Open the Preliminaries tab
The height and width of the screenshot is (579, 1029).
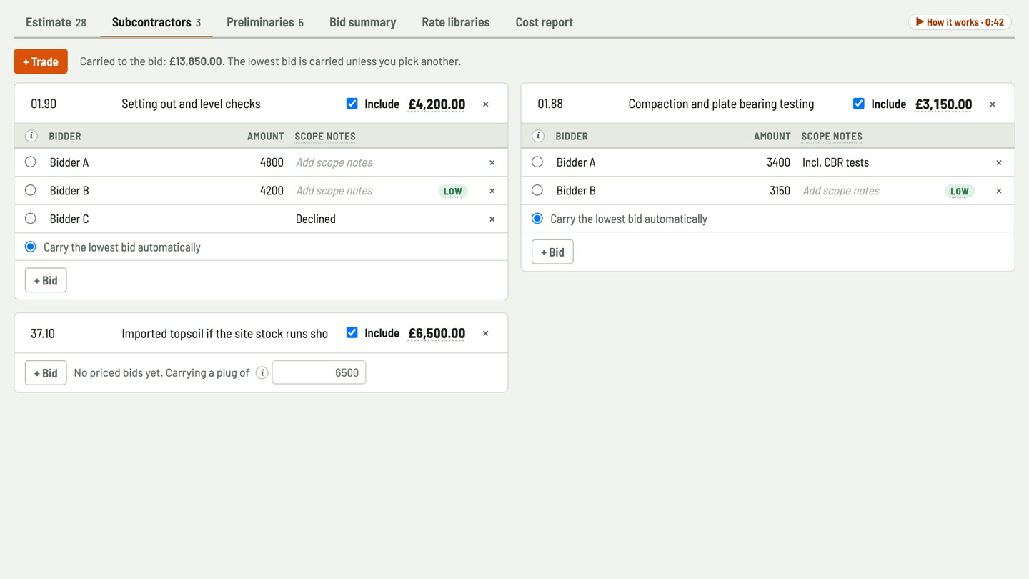[x=265, y=22]
